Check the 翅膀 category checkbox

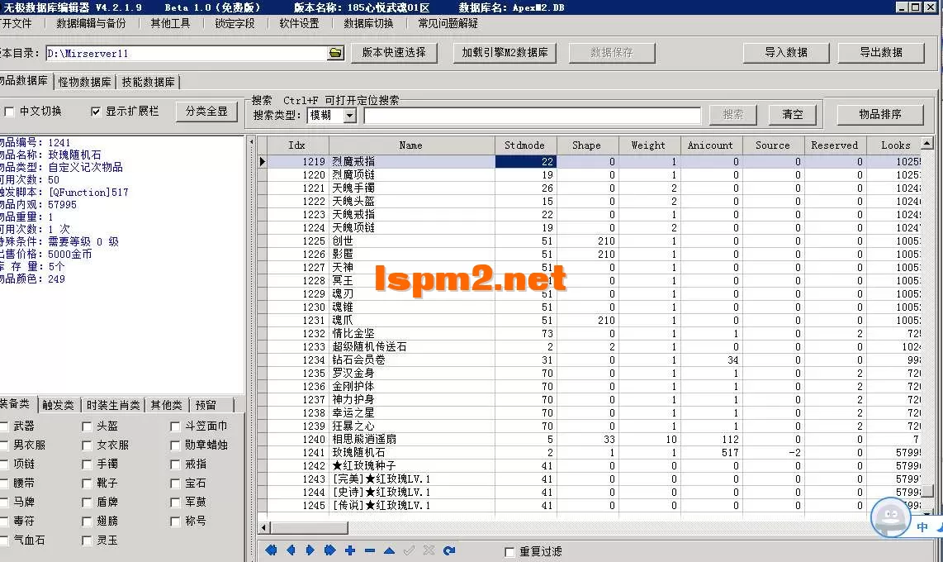tap(87, 521)
